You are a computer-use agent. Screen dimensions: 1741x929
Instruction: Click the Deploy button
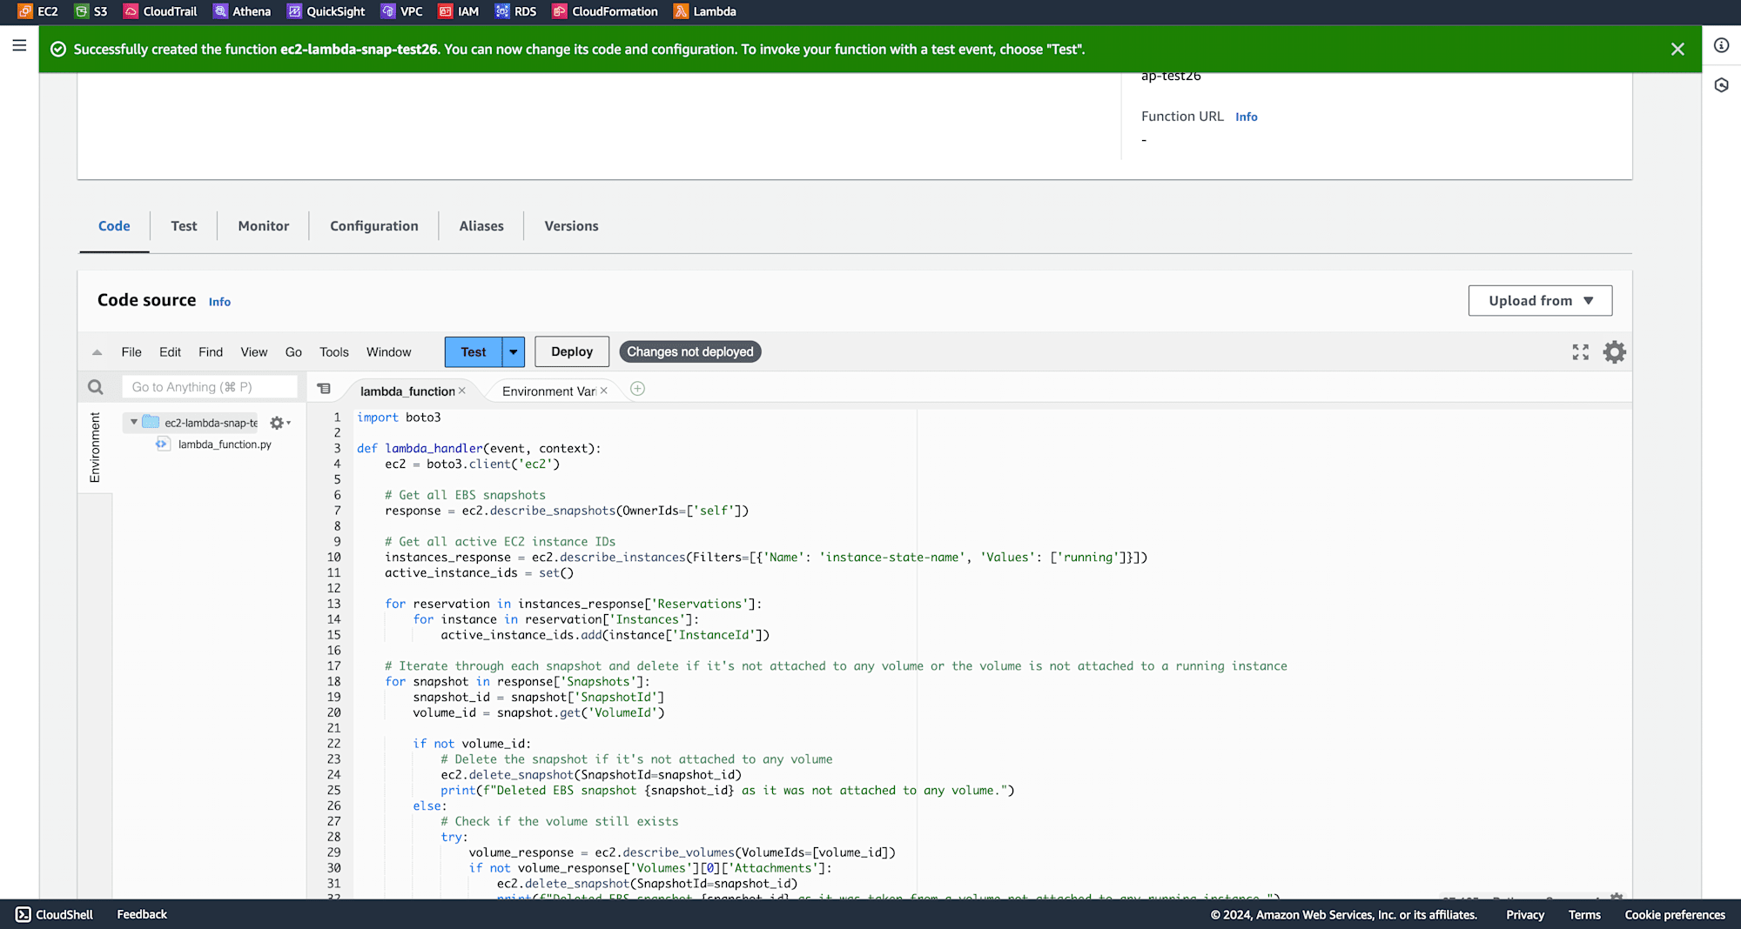point(572,352)
